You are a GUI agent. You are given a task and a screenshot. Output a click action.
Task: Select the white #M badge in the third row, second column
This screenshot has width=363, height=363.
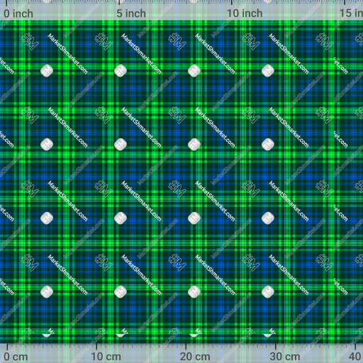click(x=121, y=218)
